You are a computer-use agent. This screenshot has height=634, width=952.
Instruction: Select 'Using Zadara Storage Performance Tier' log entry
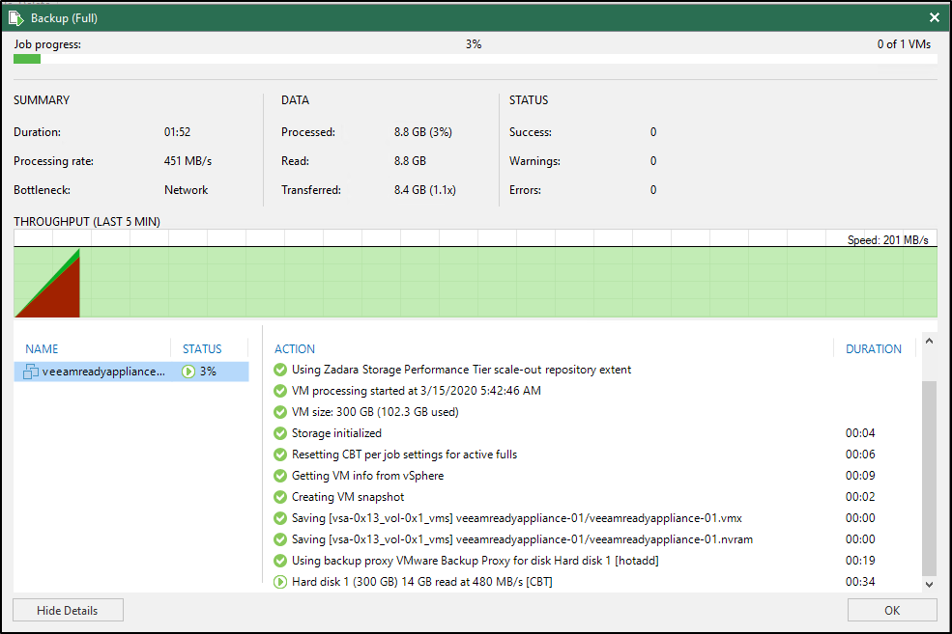(x=461, y=370)
